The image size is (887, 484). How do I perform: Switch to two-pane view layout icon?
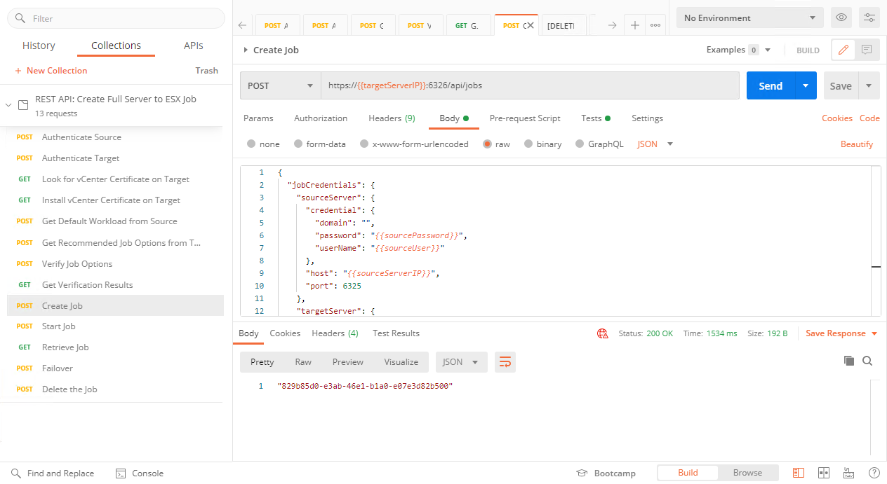(x=824, y=473)
